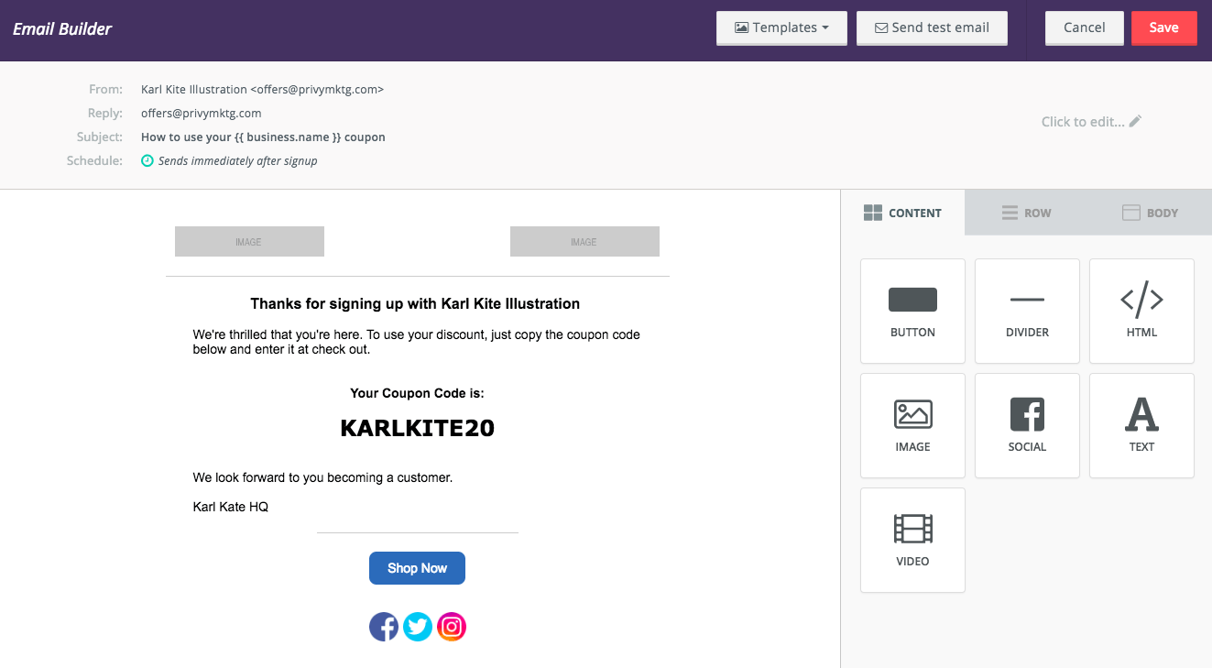Click the Shop Now button in the email
The image size is (1212, 668).
pos(417,568)
